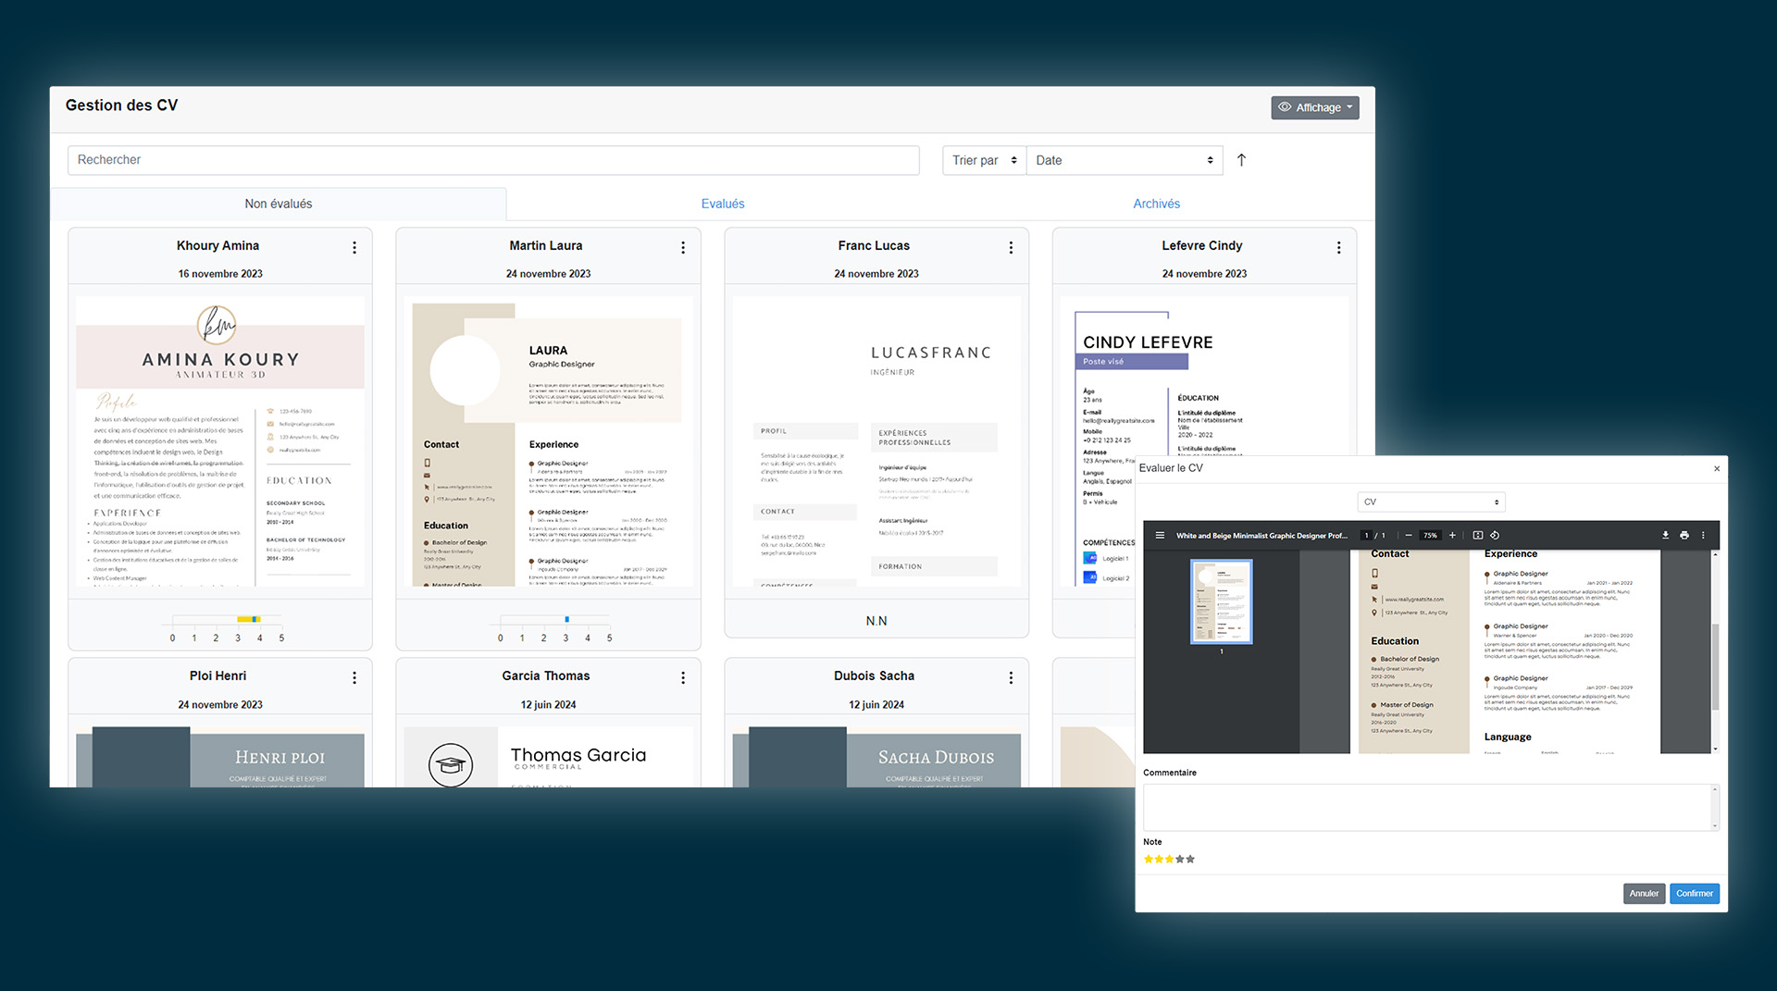Toggle the PDF sidebar hamburger menu
Screen dimensions: 1777x991
[x=1160, y=536]
